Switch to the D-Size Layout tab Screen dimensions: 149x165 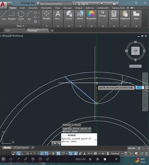pos(21,147)
